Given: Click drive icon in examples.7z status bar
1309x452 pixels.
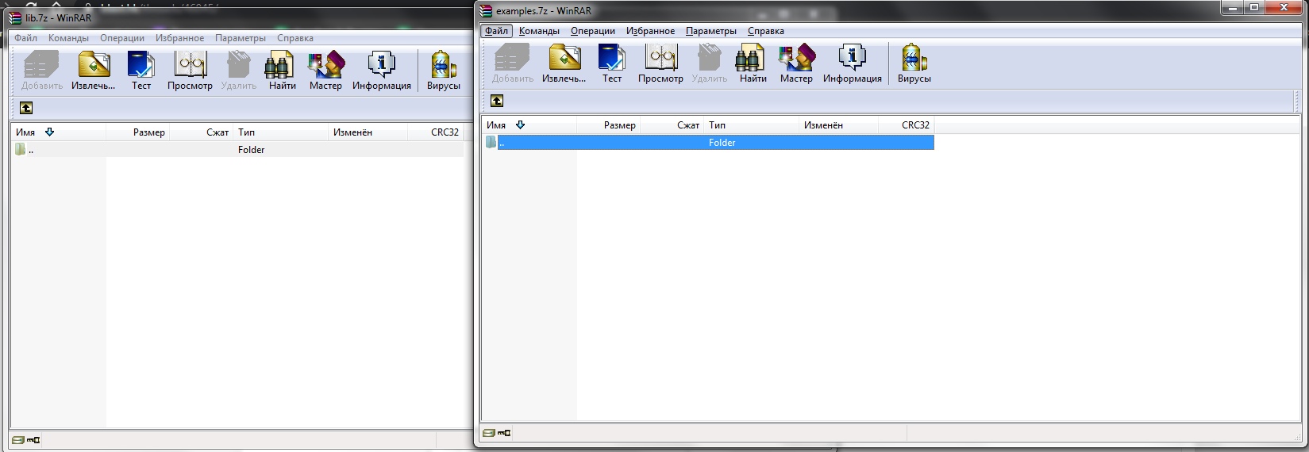Looking at the screenshot, I should tap(489, 433).
